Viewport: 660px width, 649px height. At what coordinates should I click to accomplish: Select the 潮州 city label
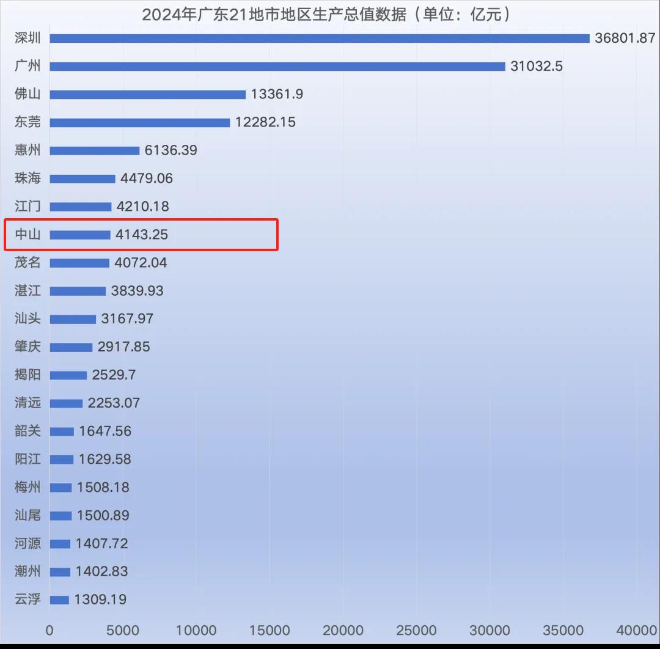(28, 571)
